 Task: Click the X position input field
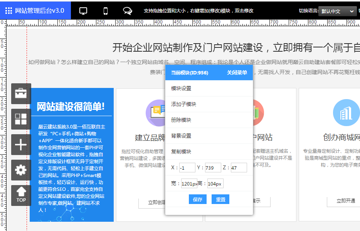pos(187,168)
